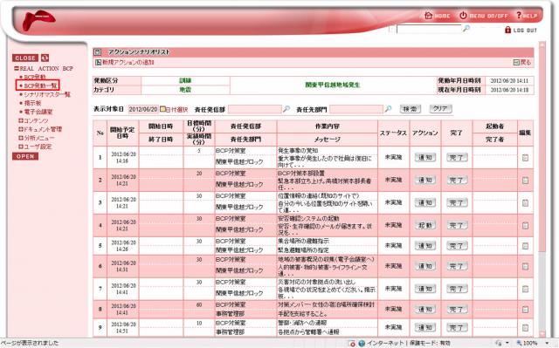Click 起動 button in row 4
The width and height of the screenshot is (559, 348).
pos(425,225)
